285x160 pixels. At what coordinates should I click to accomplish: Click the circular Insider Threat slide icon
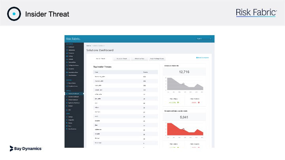14,14
